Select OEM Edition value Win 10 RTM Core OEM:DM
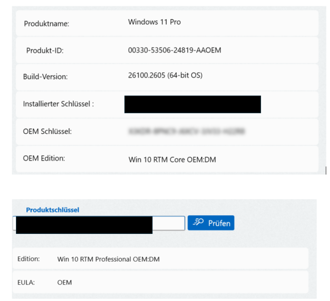The width and height of the screenshot is (330, 301). pyautogui.click(x=173, y=159)
